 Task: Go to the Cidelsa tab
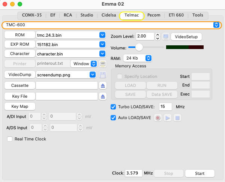coord(109,15)
